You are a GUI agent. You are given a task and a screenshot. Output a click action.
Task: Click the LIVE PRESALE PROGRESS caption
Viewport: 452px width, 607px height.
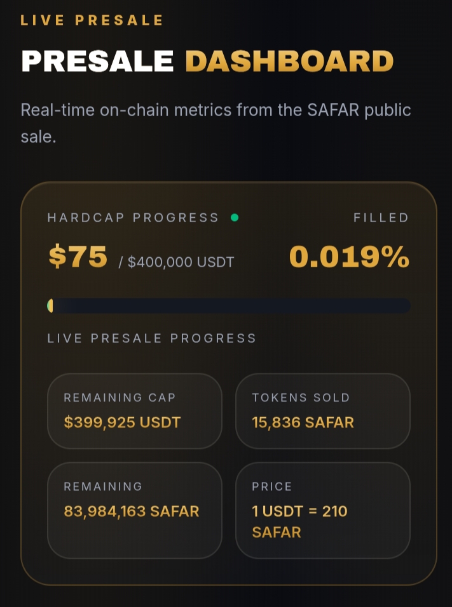(x=151, y=338)
